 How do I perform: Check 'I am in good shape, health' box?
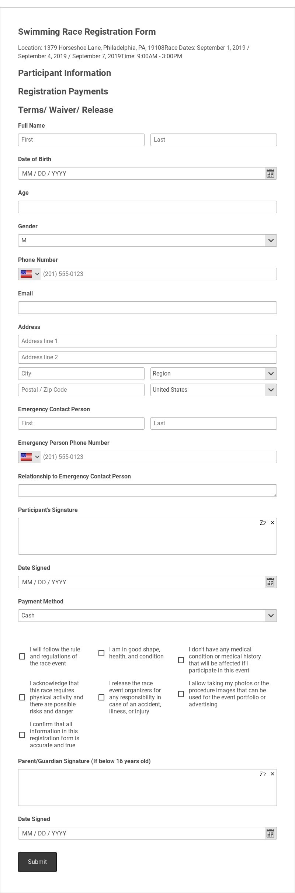click(101, 653)
